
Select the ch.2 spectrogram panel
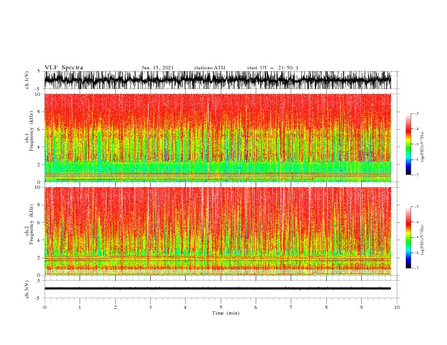pyautogui.click(x=218, y=231)
